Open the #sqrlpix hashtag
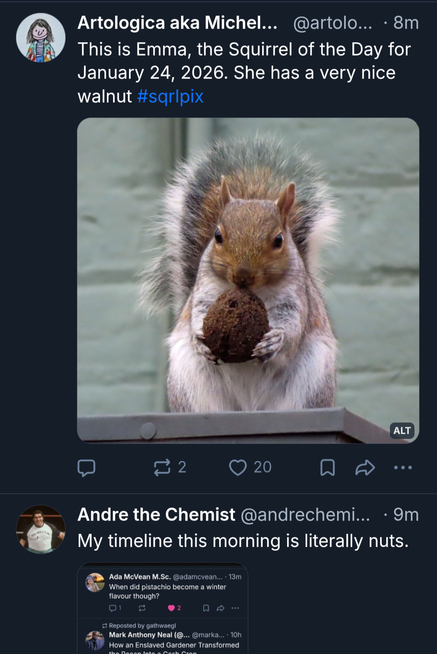437x654 pixels. tap(170, 97)
